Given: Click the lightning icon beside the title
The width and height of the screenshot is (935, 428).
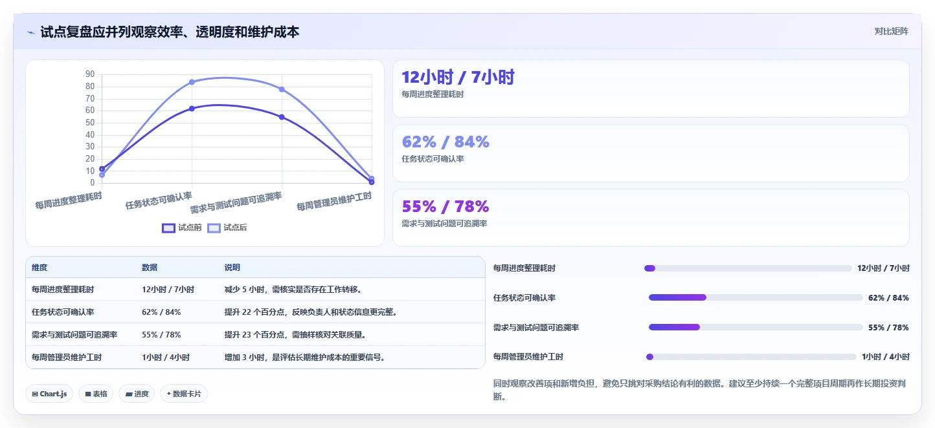Looking at the screenshot, I should (x=31, y=32).
